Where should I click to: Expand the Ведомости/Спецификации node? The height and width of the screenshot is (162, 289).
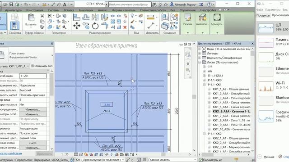coord(200,58)
